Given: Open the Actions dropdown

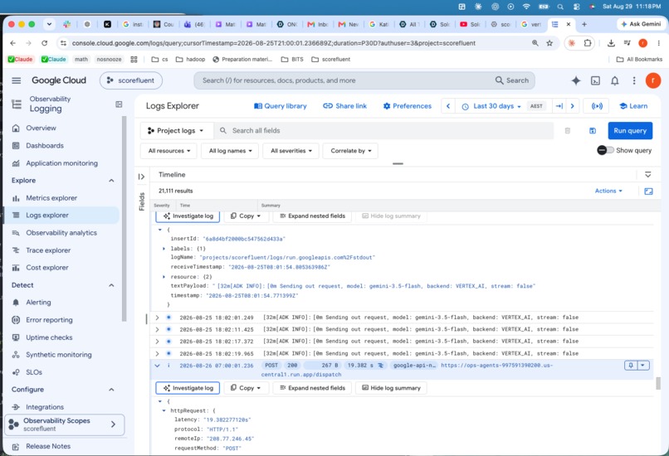Looking at the screenshot, I should click(609, 191).
